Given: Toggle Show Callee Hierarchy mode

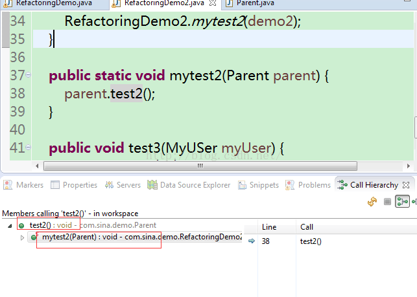Looking at the screenshot, I should click(414, 202).
